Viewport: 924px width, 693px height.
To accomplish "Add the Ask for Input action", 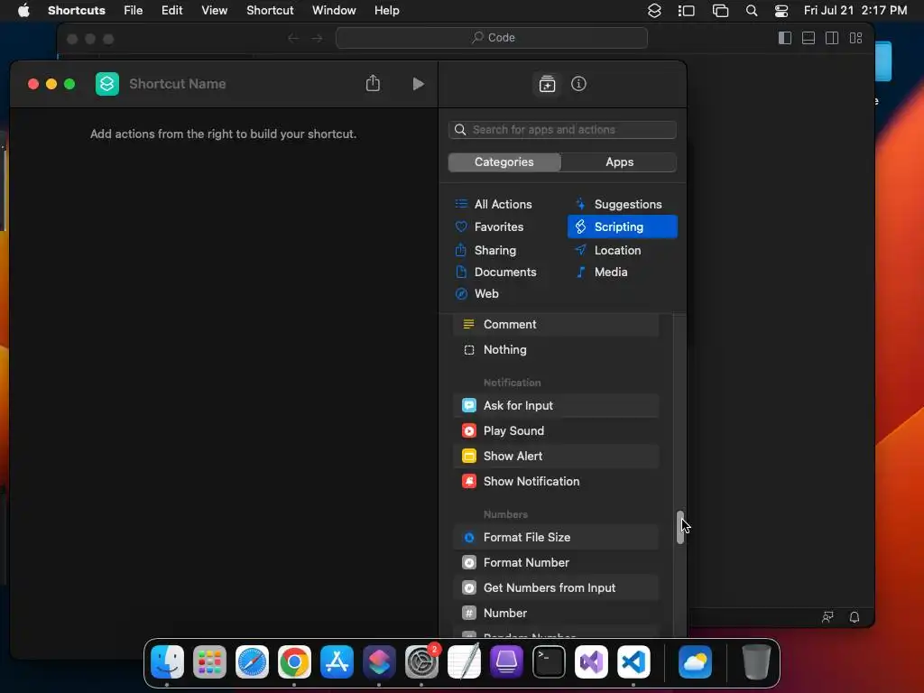I will point(556,405).
